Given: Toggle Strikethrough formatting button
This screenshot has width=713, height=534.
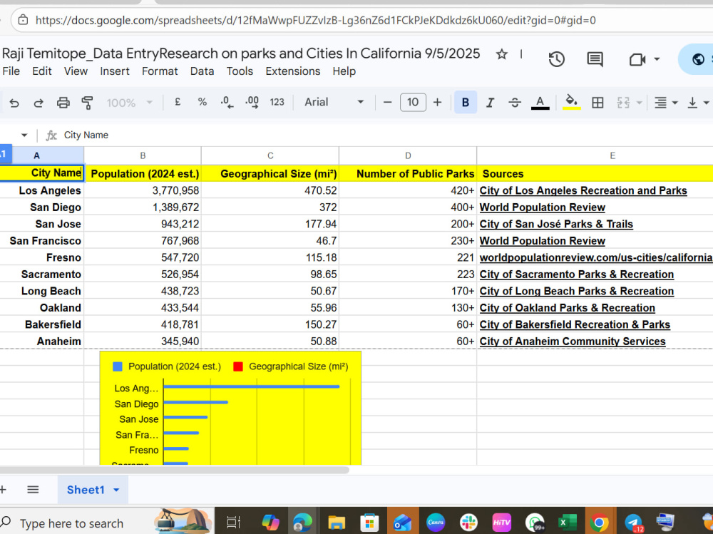Looking at the screenshot, I should [514, 103].
